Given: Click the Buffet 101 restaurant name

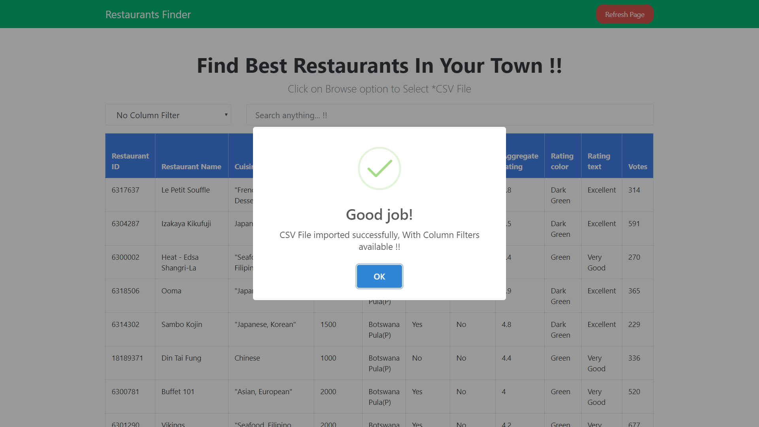Looking at the screenshot, I should (x=178, y=391).
